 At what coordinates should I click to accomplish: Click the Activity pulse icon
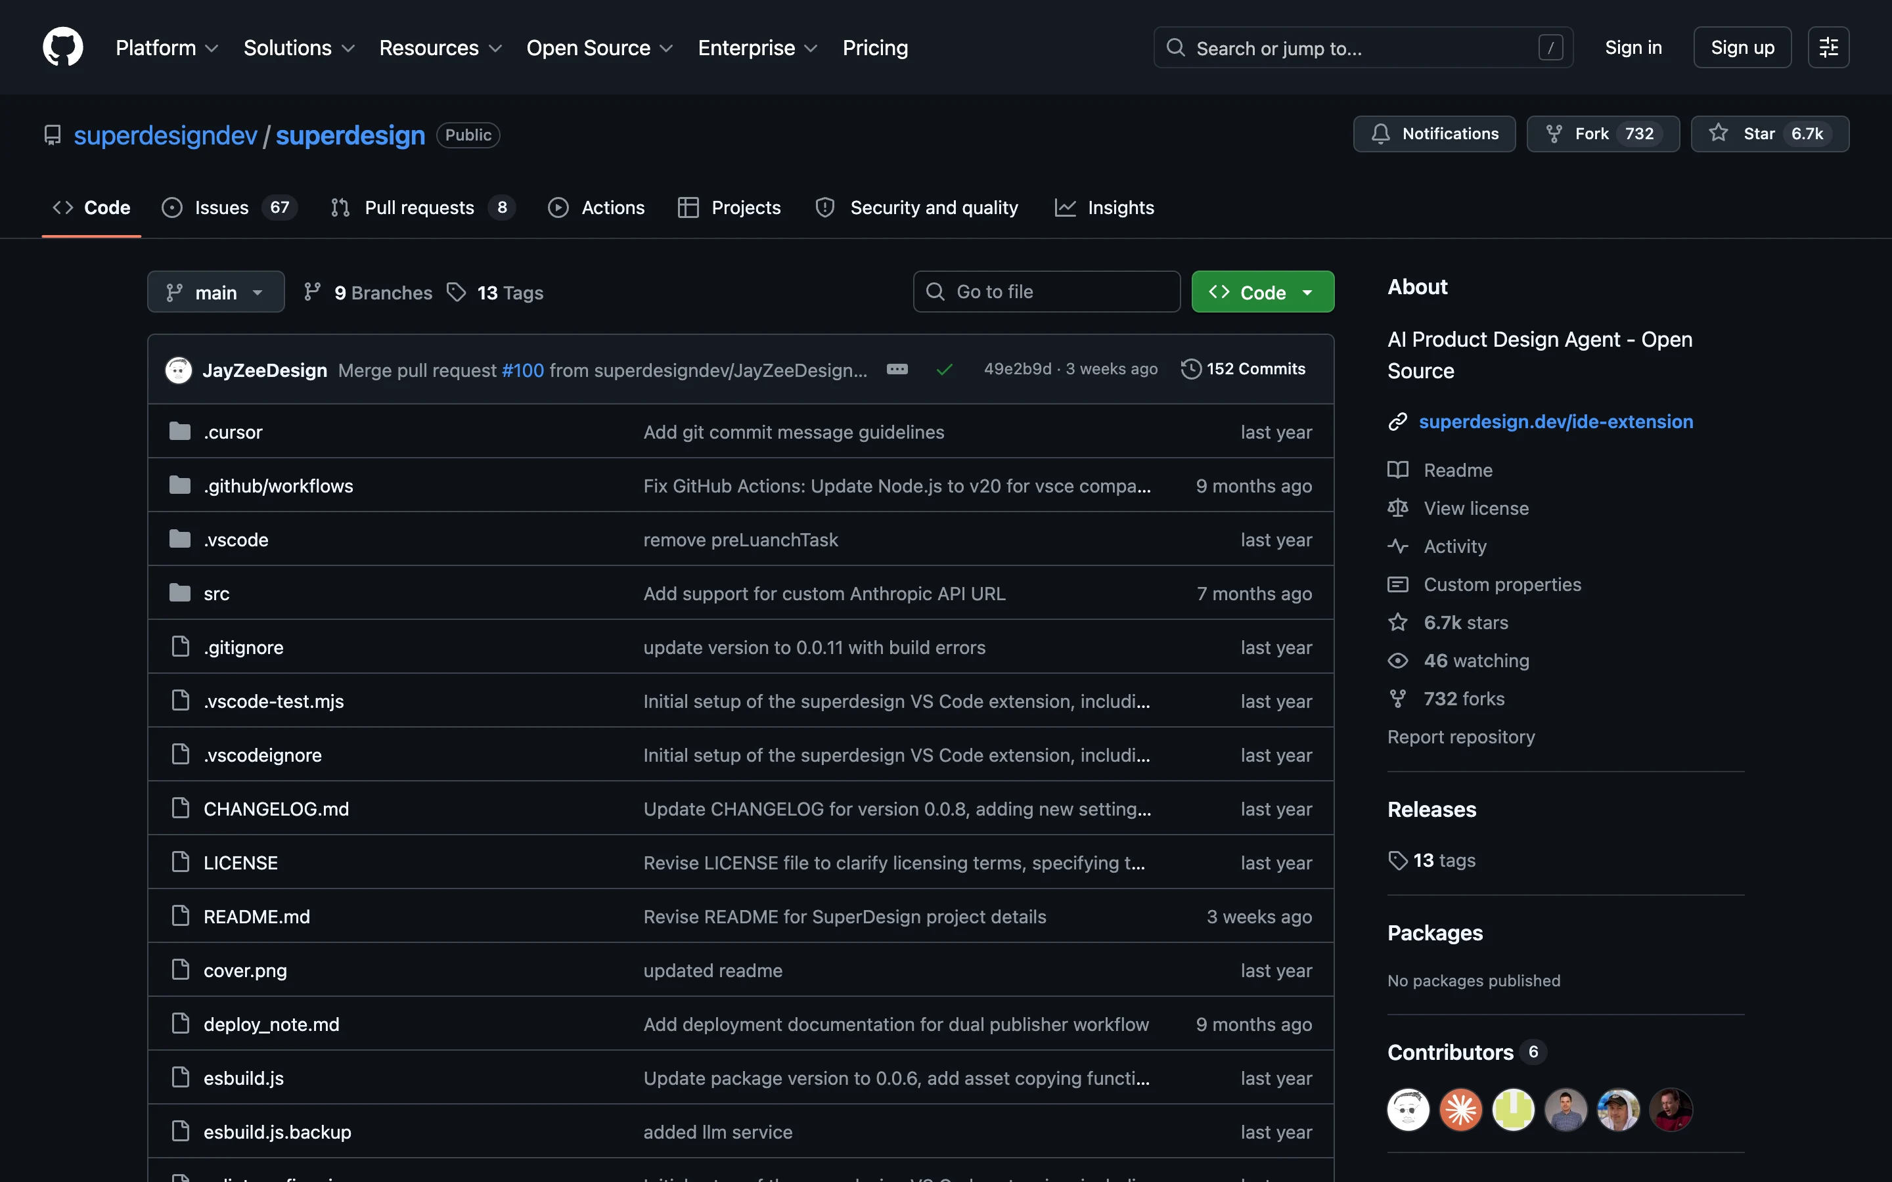1398,546
